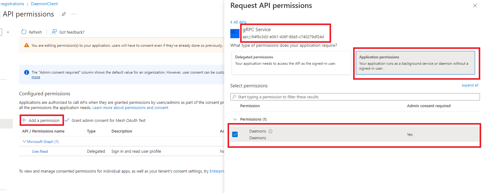The width and height of the screenshot is (483, 193).
Task: Collapse the sidebar with double chevron icon
Action: pyautogui.click(x=8, y=32)
